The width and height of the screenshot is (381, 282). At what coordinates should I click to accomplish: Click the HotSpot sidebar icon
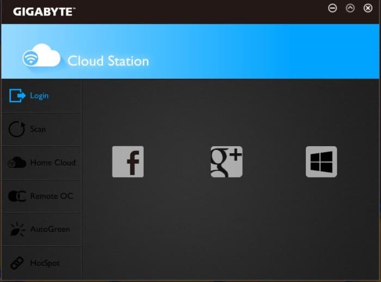tap(17, 264)
